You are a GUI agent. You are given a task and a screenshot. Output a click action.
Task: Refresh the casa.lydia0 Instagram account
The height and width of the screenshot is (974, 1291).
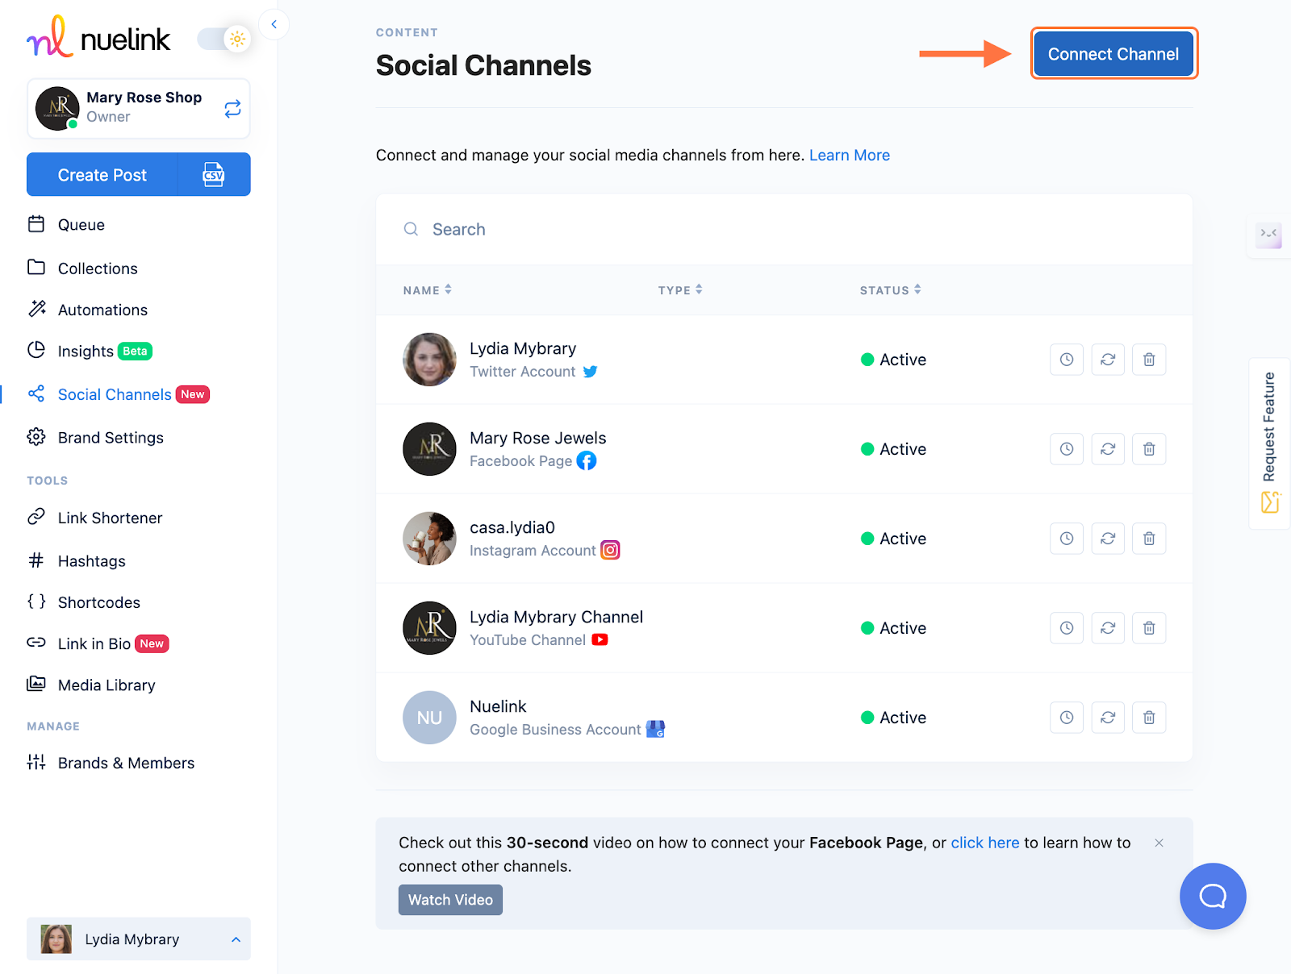tap(1108, 539)
